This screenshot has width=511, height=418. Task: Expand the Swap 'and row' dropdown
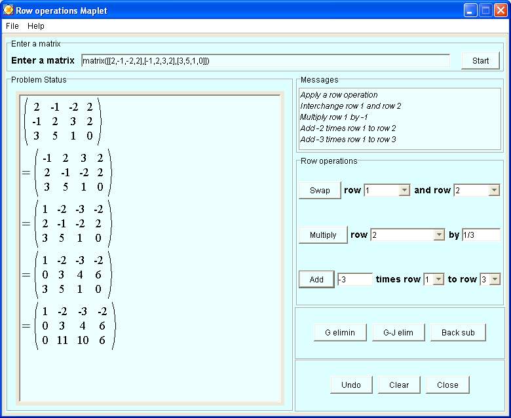click(x=493, y=191)
